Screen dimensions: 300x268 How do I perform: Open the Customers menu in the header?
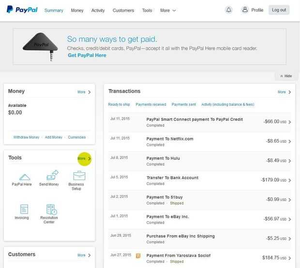coord(123,11)
